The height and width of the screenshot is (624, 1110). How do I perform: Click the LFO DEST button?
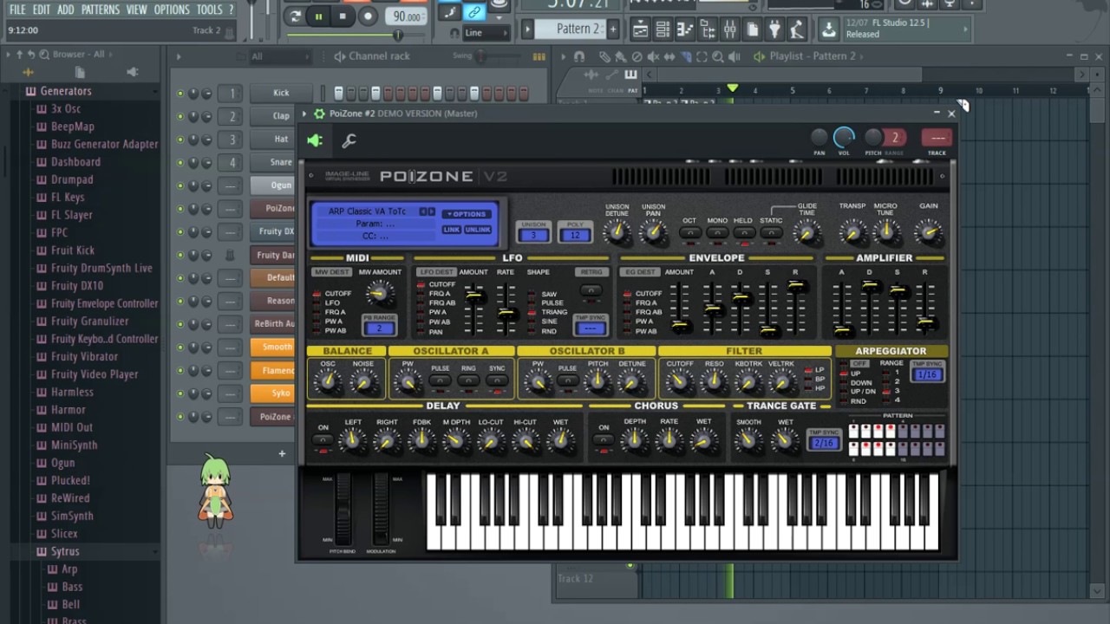[x=436, y=272]
